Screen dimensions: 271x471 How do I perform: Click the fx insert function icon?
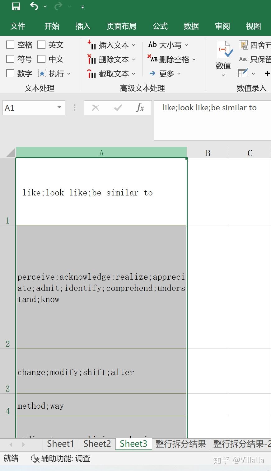(140, 108)
